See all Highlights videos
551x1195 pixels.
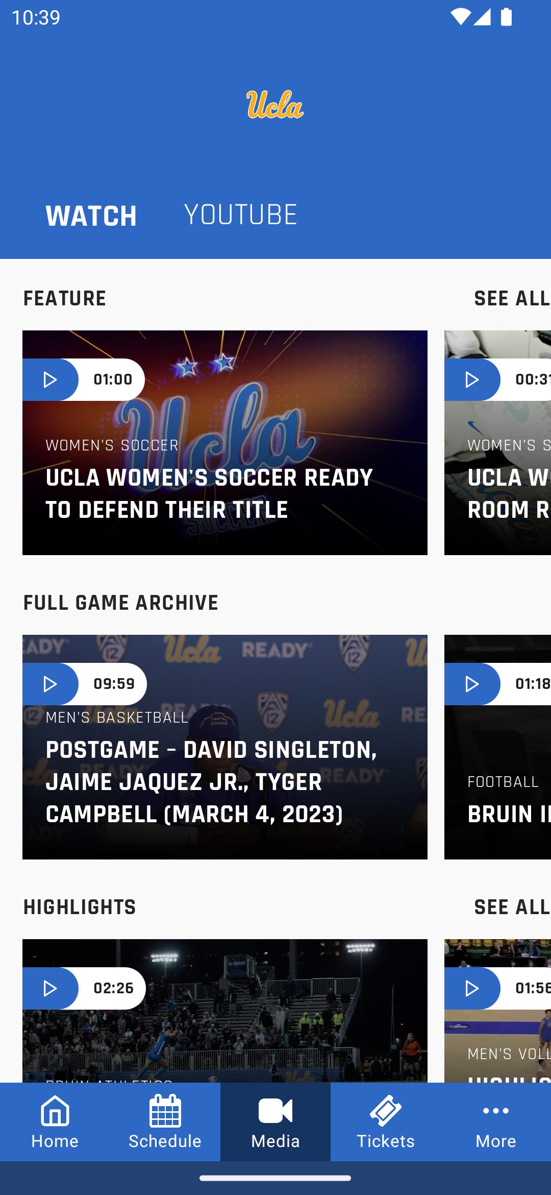[x=511, y=907]
